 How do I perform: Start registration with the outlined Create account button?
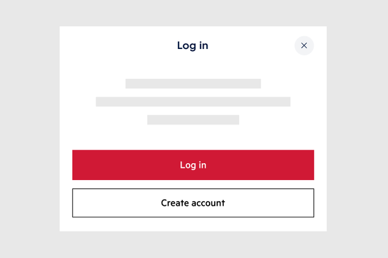193,203
